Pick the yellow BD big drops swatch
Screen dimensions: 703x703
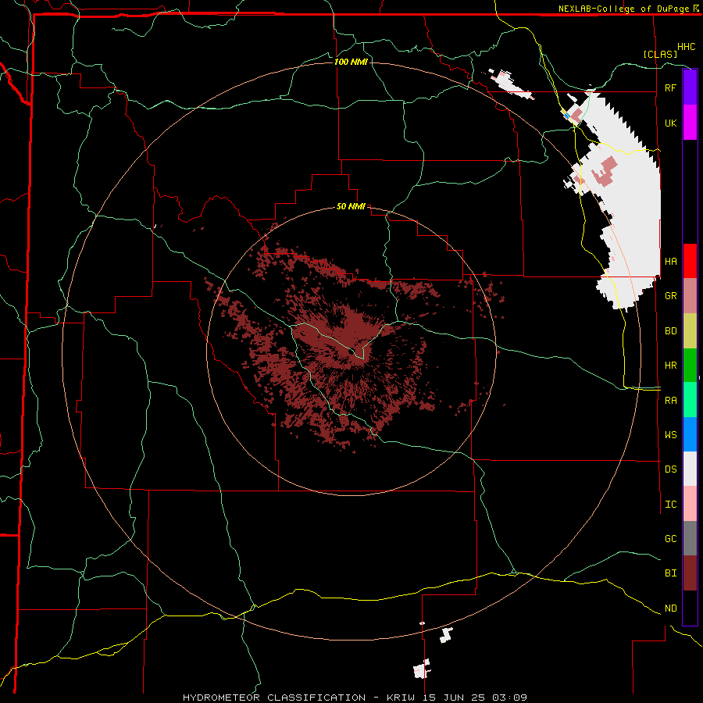point(690,330)
